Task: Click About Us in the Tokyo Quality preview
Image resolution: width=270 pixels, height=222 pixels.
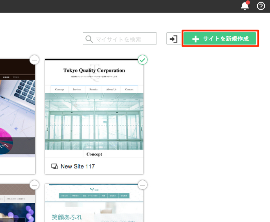Action: (111, 90)
